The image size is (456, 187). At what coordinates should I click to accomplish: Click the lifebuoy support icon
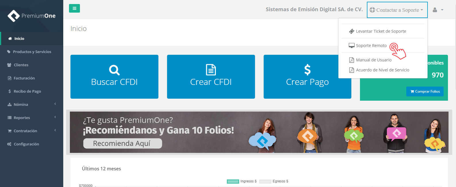coord(372,10)
